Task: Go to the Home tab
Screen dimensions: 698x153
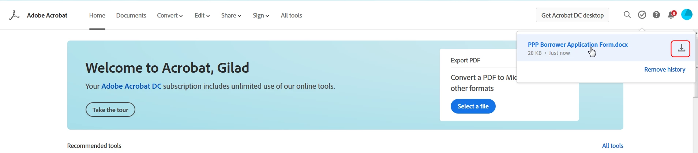Action: coord(97,15)
